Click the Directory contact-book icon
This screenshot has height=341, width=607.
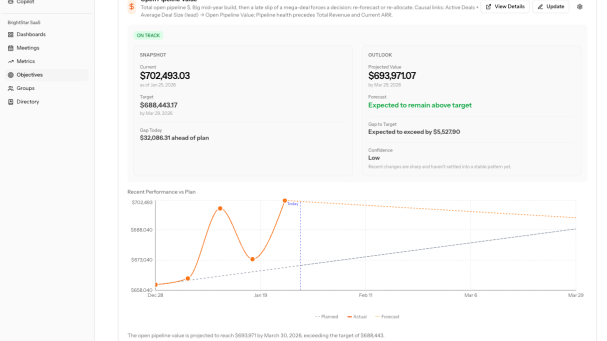(x=11, y=102)
